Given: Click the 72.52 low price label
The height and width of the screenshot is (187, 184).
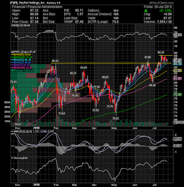Looking at the screenshot, I should (x=96, y=110).
